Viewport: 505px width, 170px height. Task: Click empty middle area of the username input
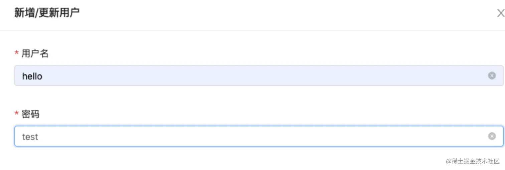(x=254, y=76)
